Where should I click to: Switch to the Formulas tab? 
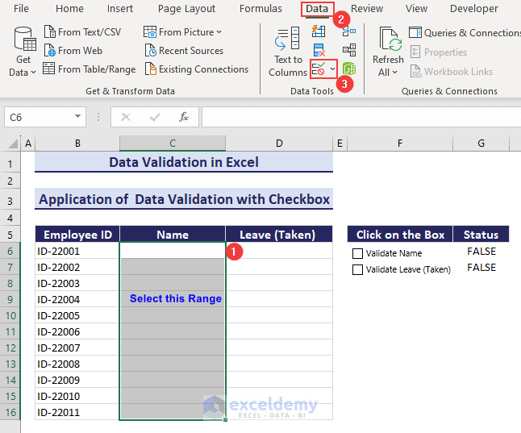point(260,9)
